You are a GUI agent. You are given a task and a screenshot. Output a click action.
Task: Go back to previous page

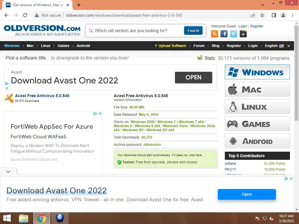tap(6, 15)
